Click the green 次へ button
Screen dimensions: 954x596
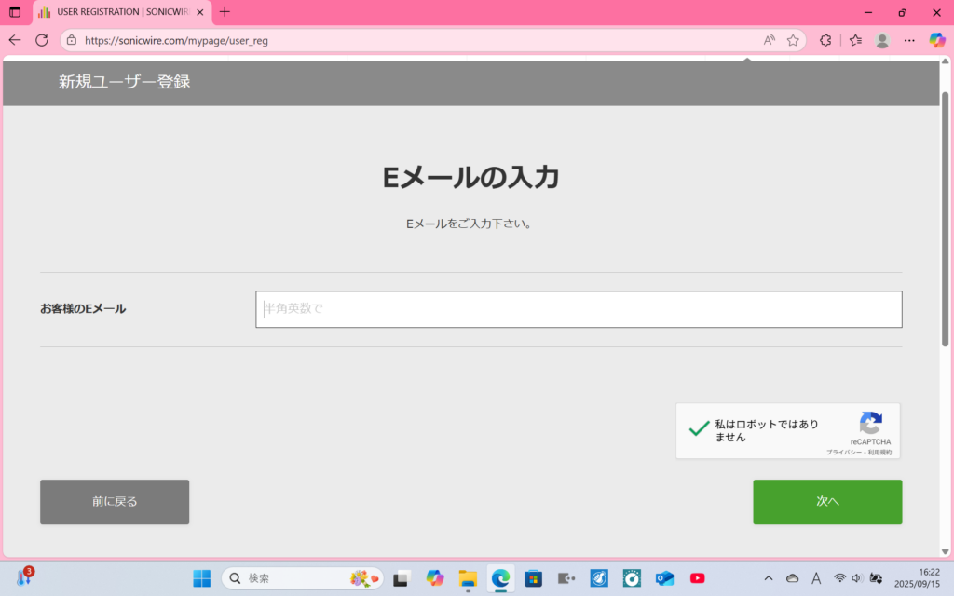827,502
